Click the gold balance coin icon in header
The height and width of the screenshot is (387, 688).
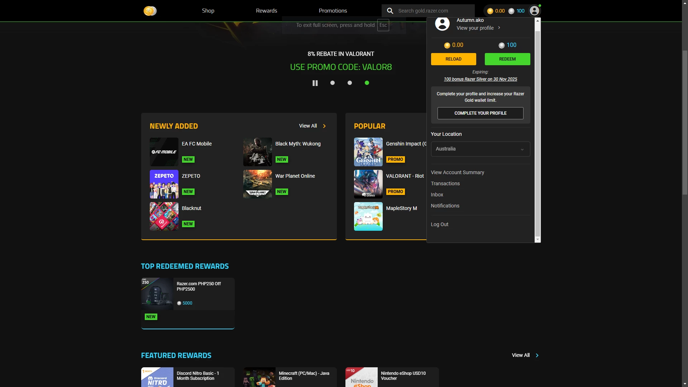click(x=490, y=11)
